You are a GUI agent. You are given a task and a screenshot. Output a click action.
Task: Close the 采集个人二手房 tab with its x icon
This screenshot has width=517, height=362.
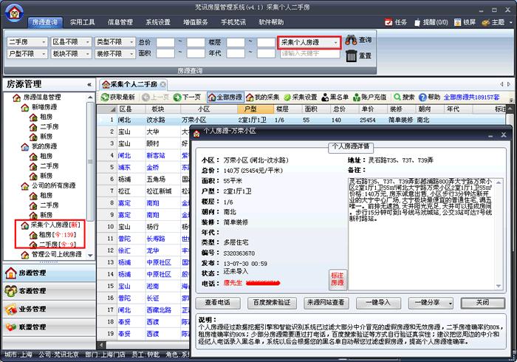click(x=163, y=84)
